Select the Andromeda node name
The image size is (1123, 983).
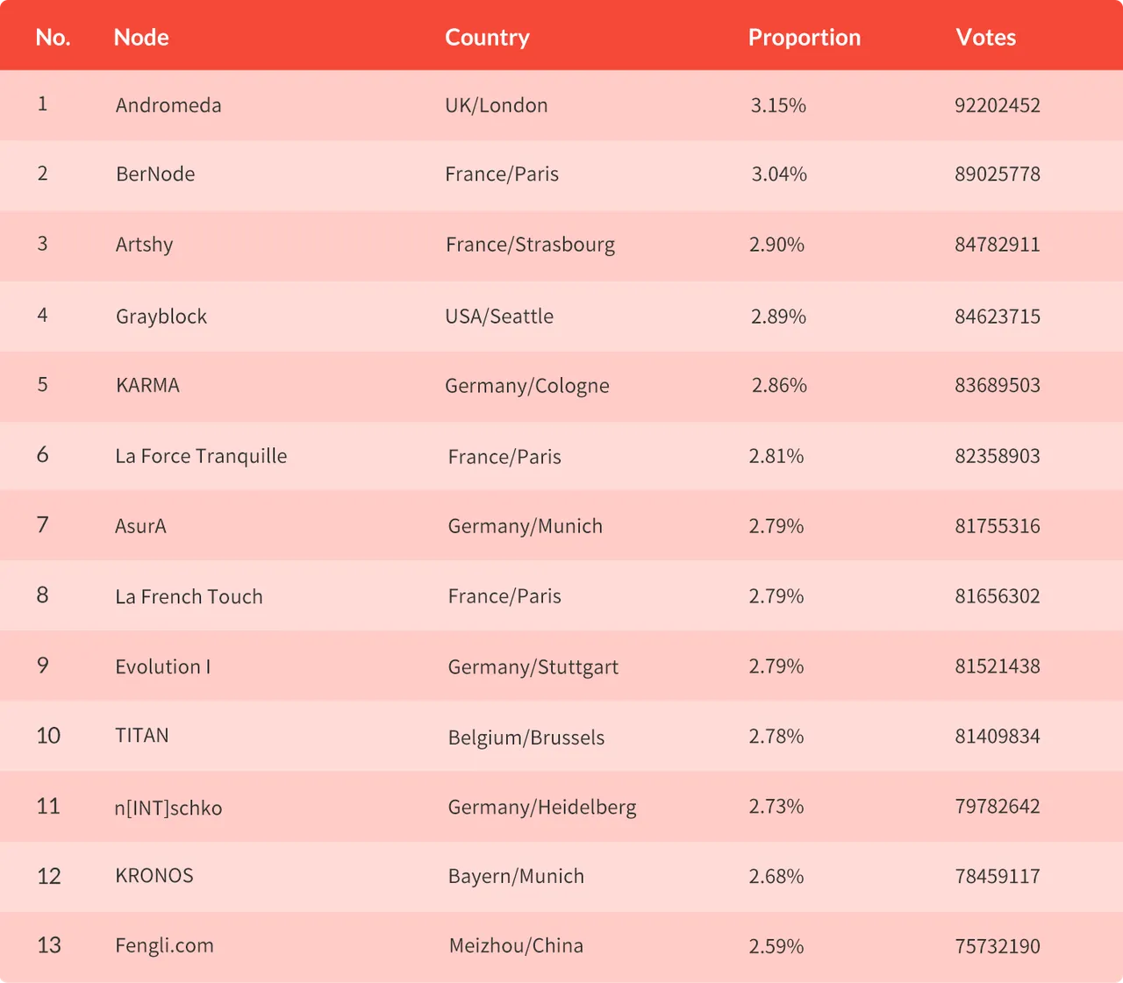[168, 105]
